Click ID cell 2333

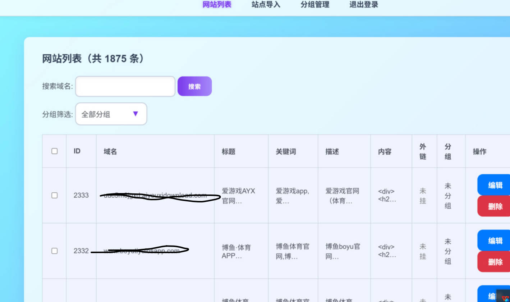[x=81, y=195]
